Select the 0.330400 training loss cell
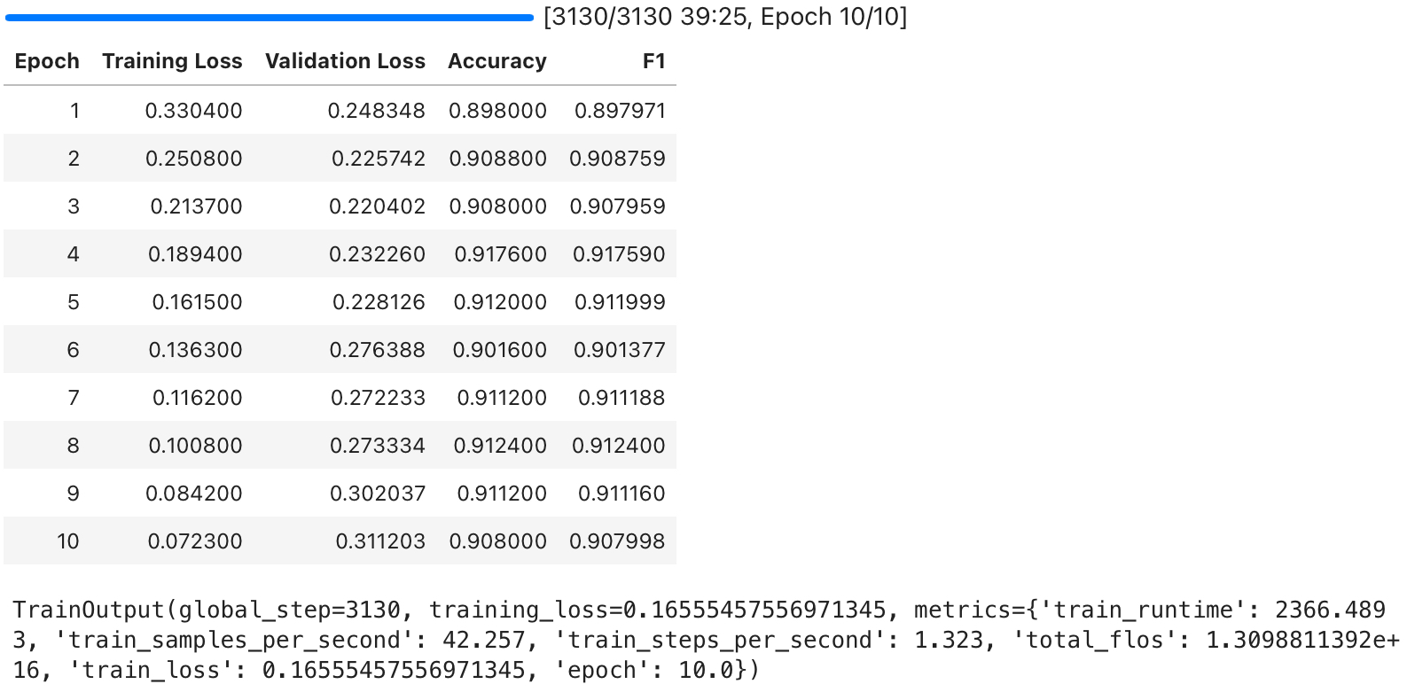1407x692 pixels. coord(193,111)
